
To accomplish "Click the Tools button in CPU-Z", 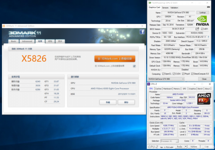I will tap(179, 147).
